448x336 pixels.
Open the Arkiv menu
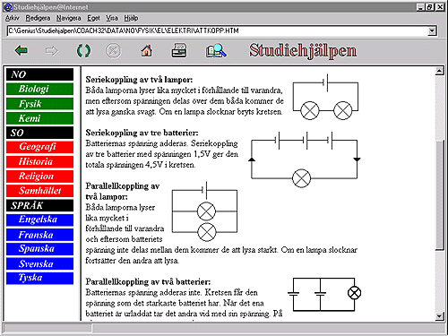[13, 18]
